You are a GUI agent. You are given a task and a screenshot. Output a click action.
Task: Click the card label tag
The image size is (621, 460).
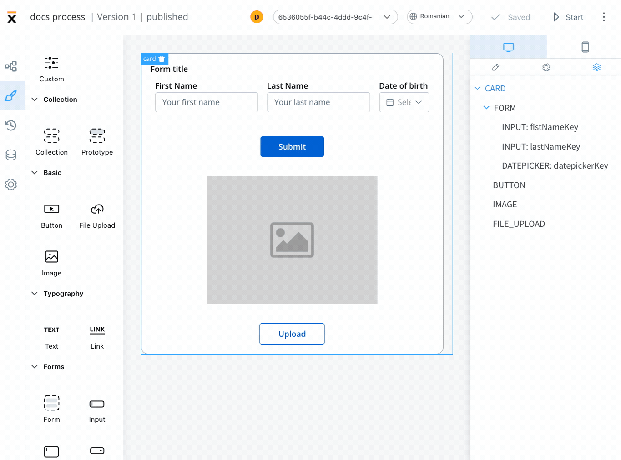[150, 59]
